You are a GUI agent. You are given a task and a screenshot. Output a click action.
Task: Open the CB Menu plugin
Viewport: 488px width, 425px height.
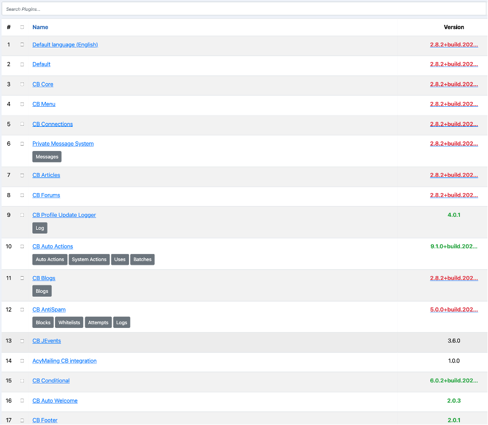point(44,104)
